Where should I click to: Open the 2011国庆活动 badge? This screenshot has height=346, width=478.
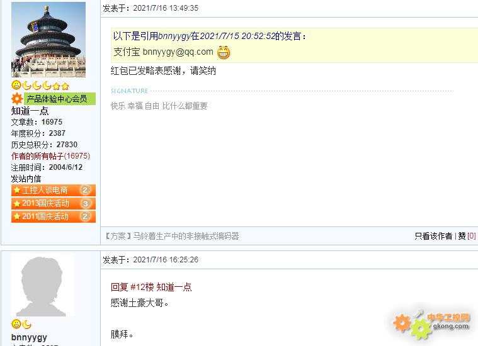point(54,216)
